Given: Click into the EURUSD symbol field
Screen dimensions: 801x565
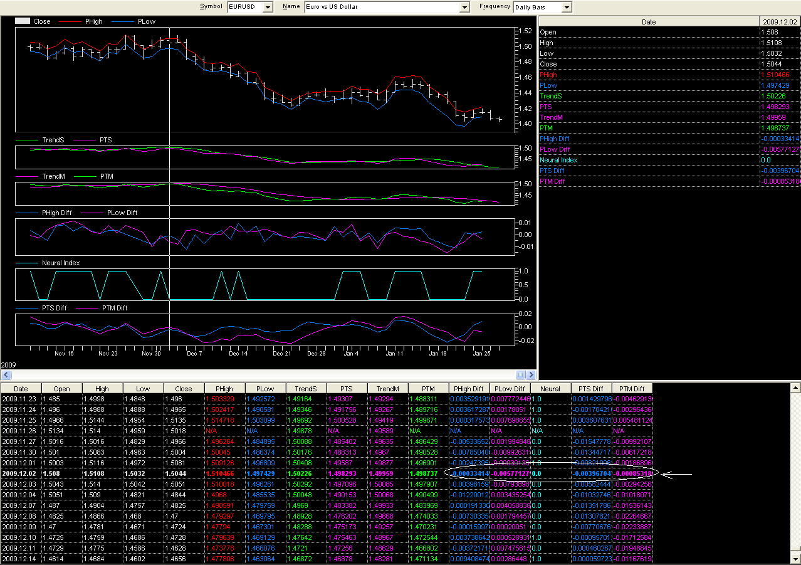Looking at the screenshot, I should point(245,7).
